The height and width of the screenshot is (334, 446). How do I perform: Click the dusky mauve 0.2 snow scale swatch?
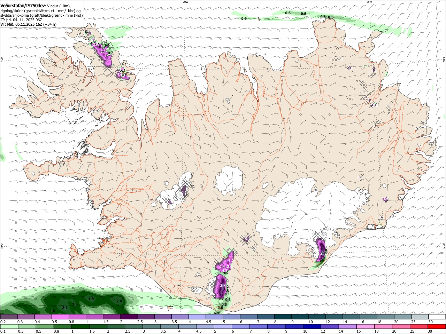click(9, 317)
